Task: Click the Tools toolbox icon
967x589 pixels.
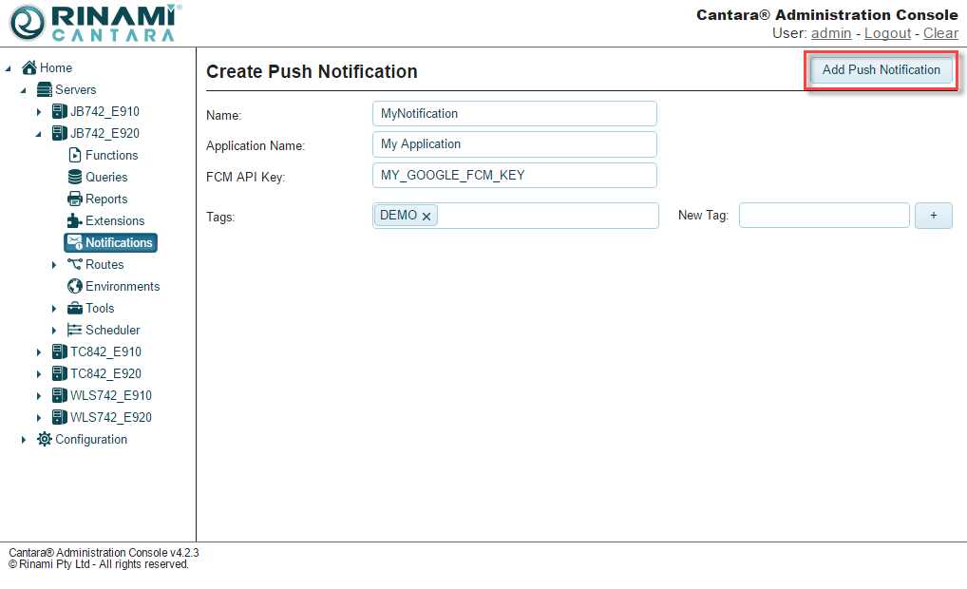Action: coord(75,308)
